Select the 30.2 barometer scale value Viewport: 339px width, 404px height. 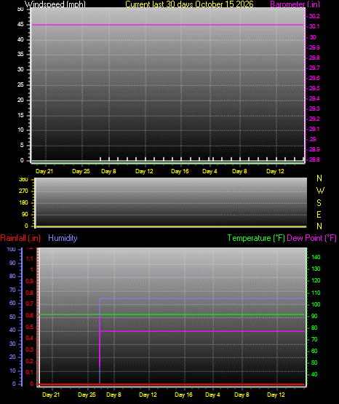[314, 16]
